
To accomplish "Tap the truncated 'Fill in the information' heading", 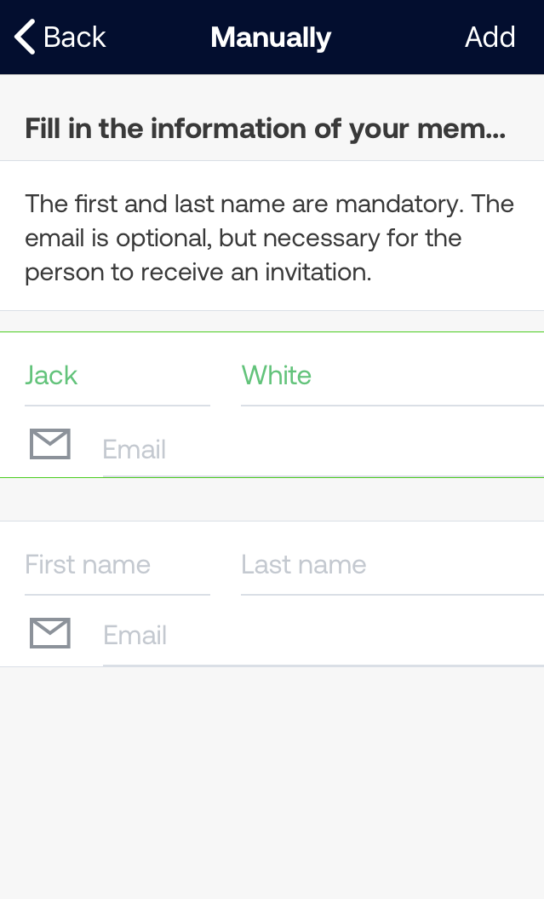I will pyautogui.click(x=265, y=129).
